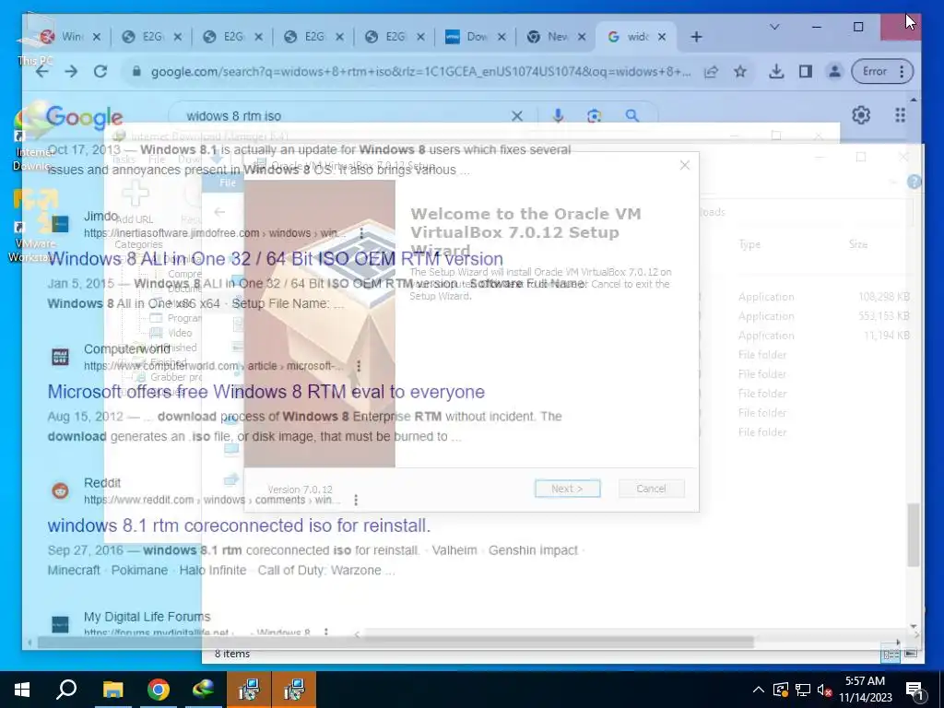Open Google quick settings gear
This screenshot has width=944, height=708.
coord(861,115)
